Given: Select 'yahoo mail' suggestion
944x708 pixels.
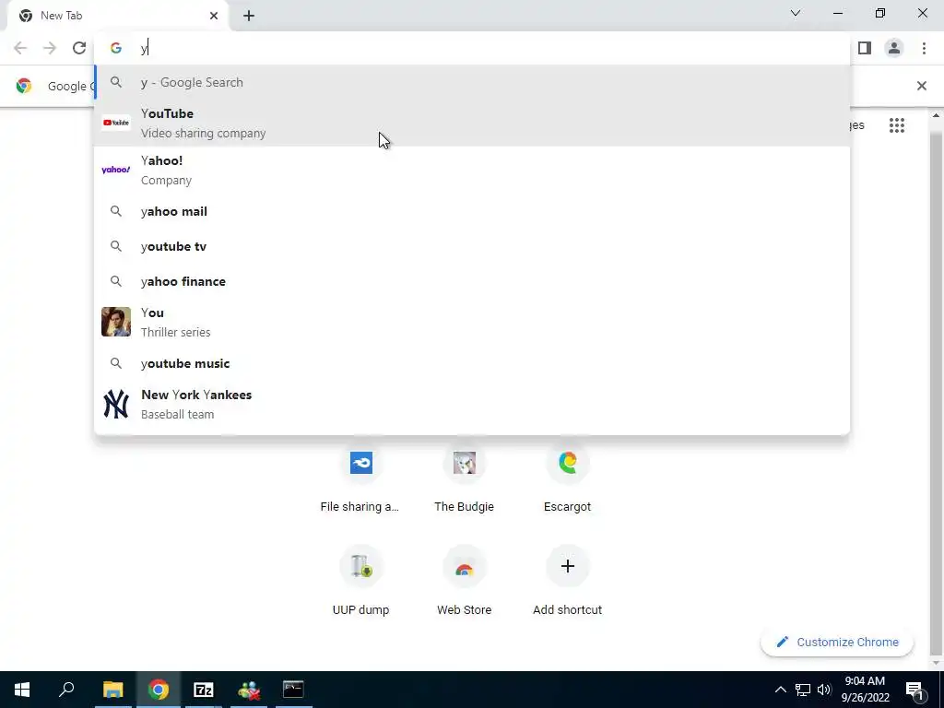Looking at the screenshot, I should click(x=472, y=211).
